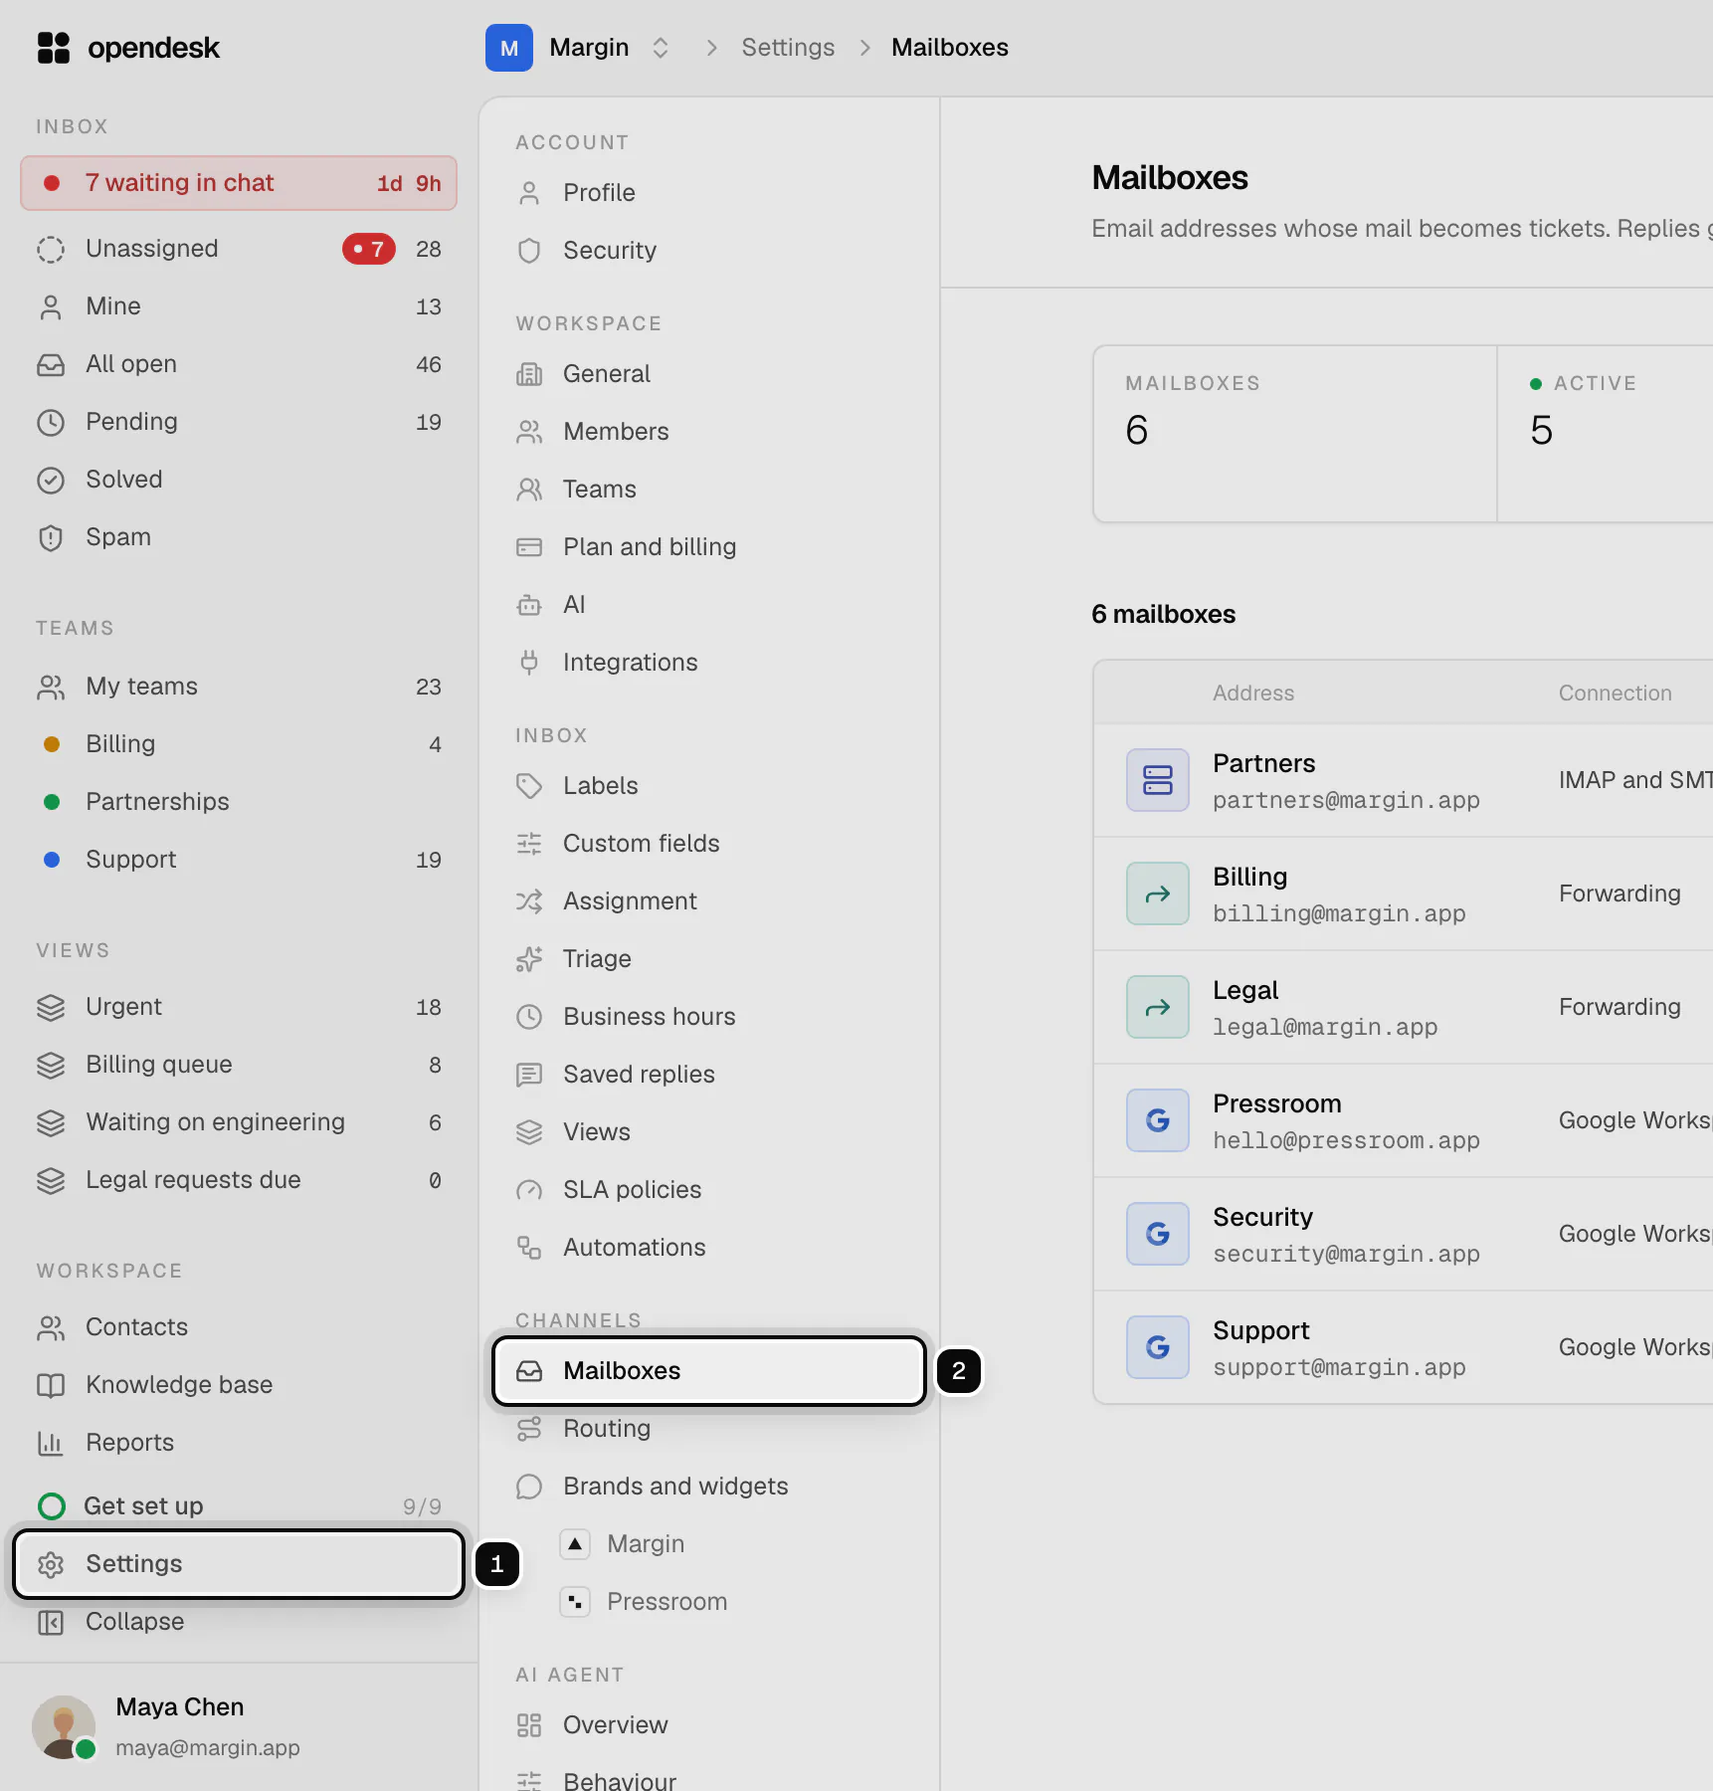The height and width of the screenshot is (1791, 1713).
Task: Select the Billing team with orange dot
Action: click(239, 744)
